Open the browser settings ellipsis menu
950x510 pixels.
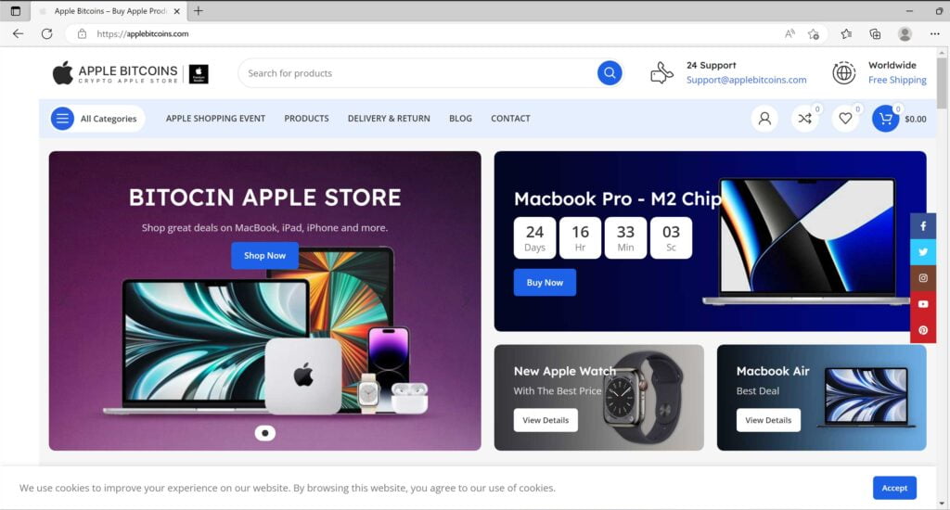(935, 34)
